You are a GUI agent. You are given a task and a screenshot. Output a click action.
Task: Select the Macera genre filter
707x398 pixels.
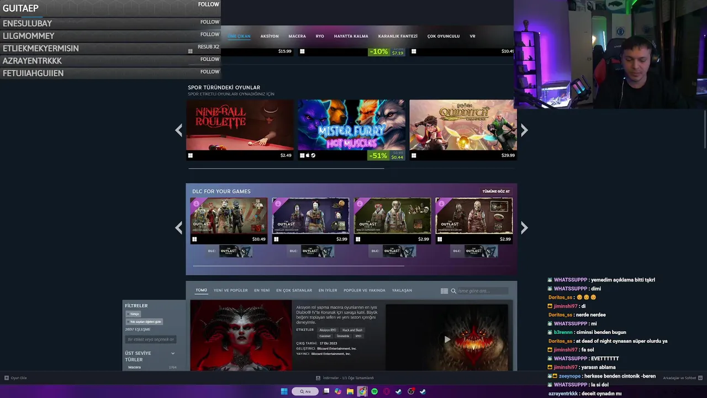coord(134,367)
